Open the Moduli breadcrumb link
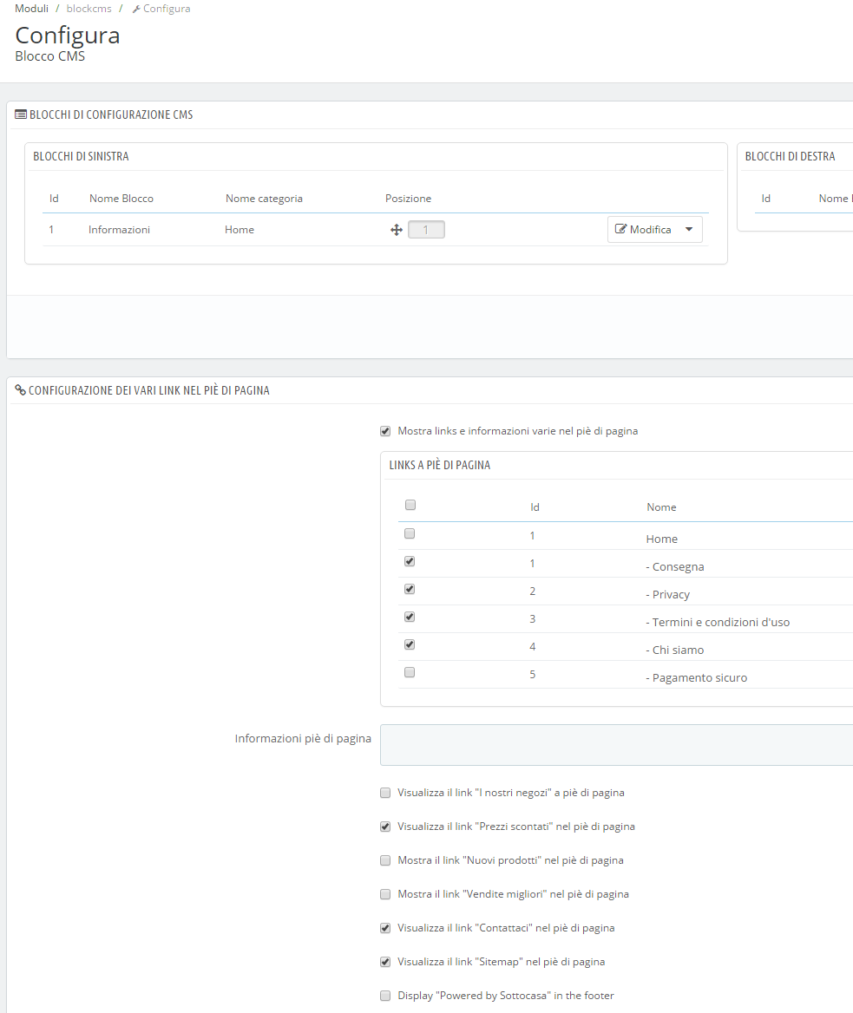853x1013 pixels. point(31,9)
